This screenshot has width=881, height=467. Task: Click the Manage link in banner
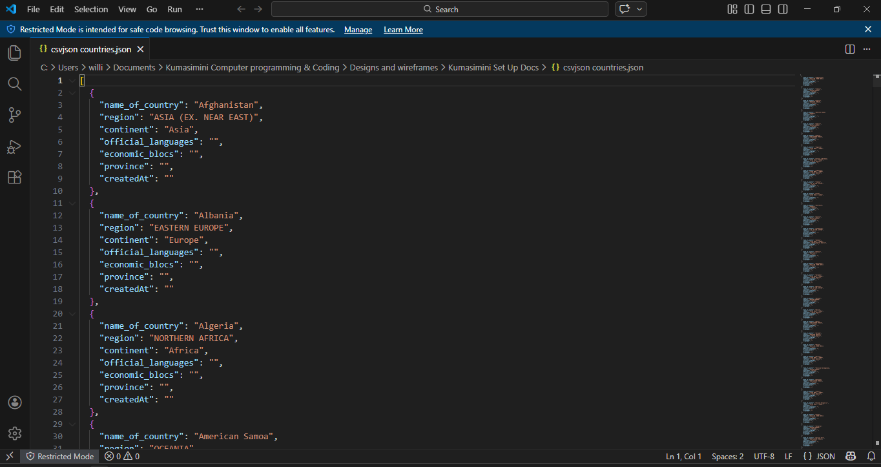pyautogui.click(x=358, y=30)
